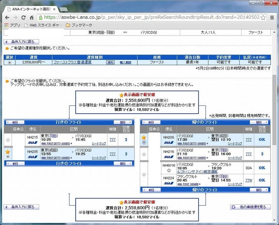Click the lower 条件入力に戻る button
The image size is (279, 225).
(x=21, y=207)
